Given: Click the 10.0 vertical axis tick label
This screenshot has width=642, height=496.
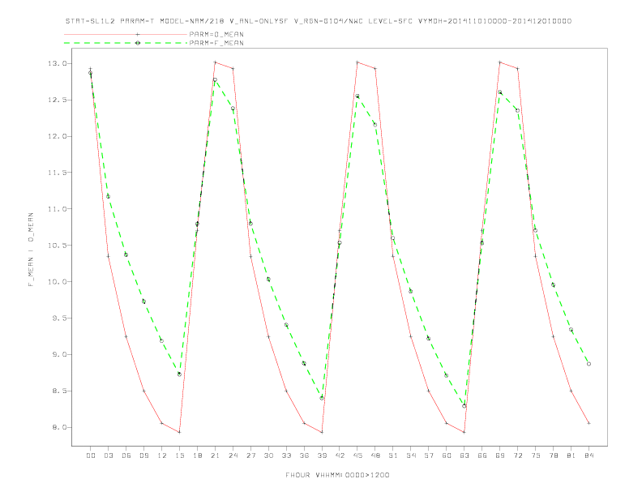Looking at the screenshot, I should 57,282.
